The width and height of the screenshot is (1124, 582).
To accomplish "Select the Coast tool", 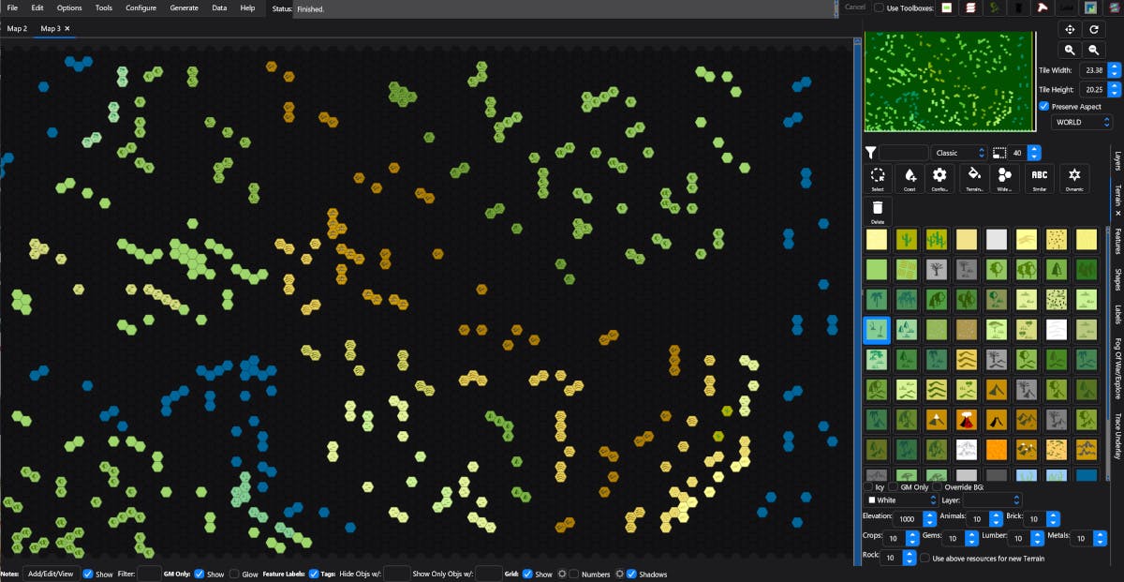I will point(910,177).
